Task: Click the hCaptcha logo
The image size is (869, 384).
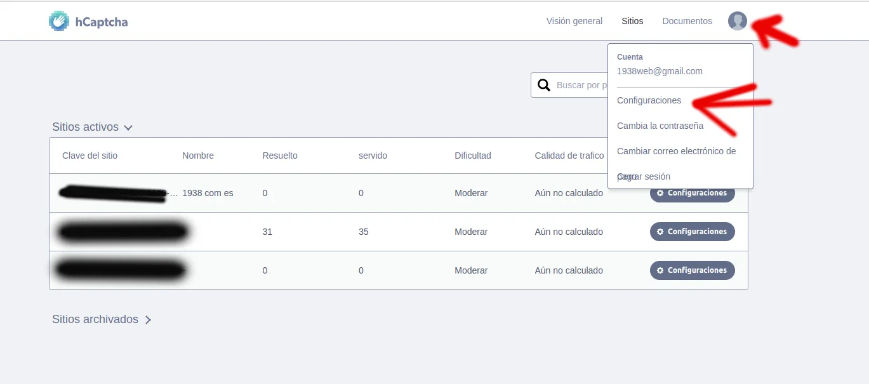Action: 88,22
